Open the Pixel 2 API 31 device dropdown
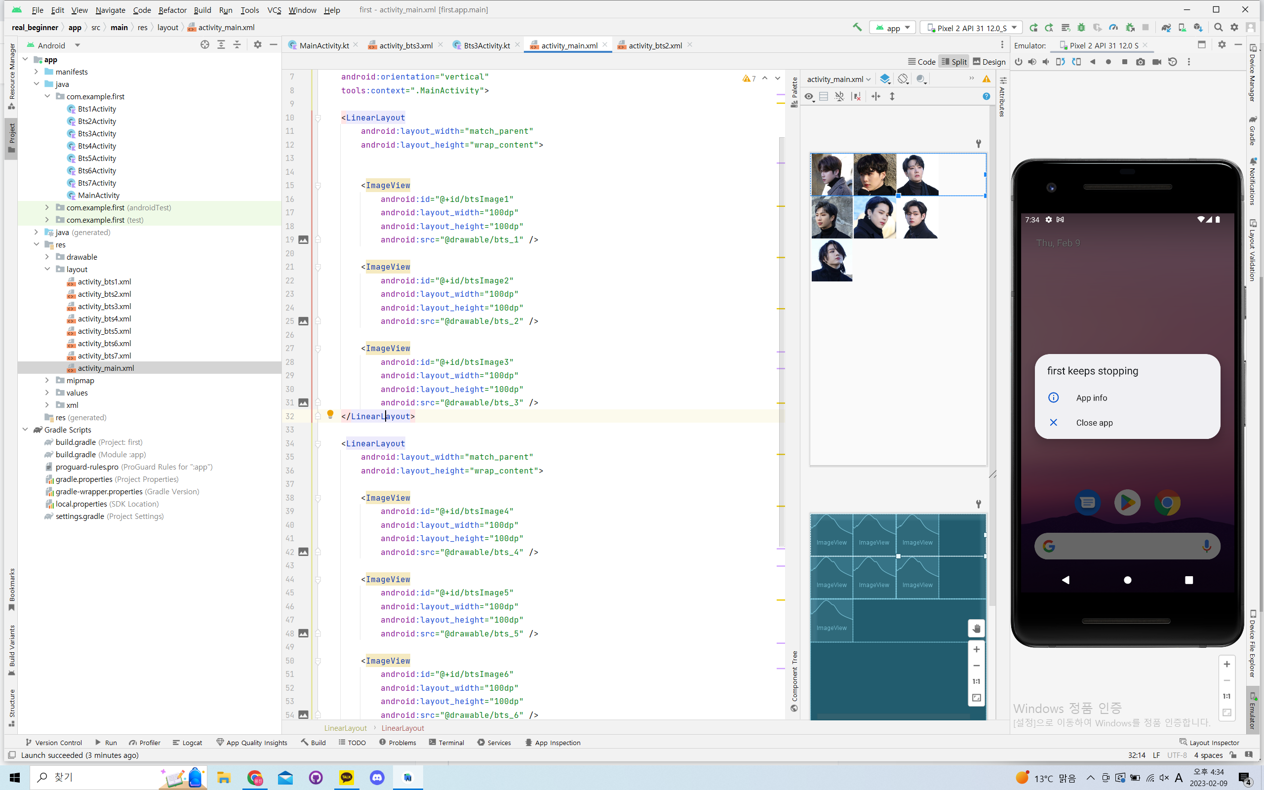This screenshot has height=790, width=1264. click(971, 28)
